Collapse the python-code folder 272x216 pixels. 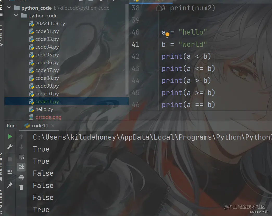tap(16, 15)
